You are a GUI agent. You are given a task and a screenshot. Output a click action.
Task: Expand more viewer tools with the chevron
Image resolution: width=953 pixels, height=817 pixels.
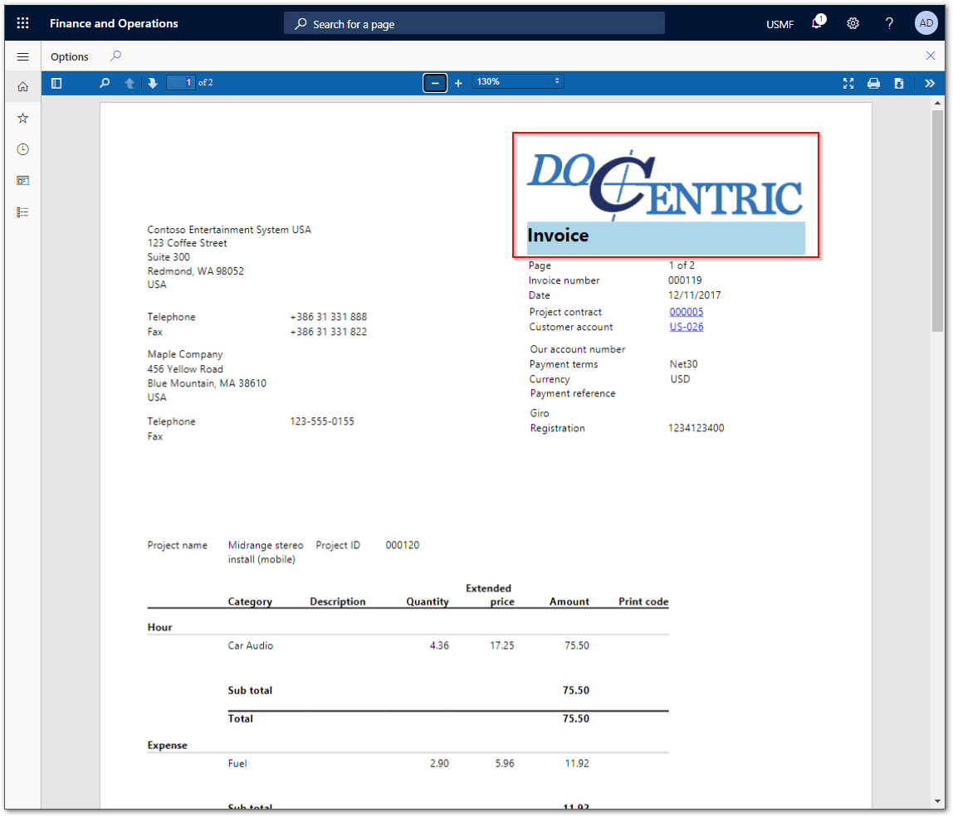pyautogui.click(x=930, y=83)
